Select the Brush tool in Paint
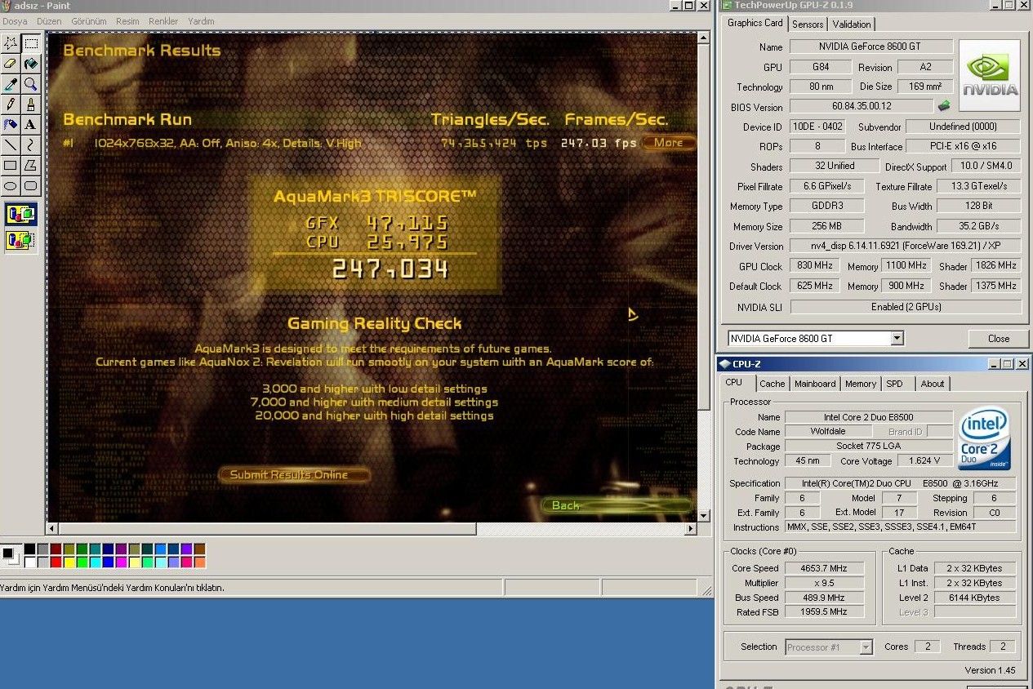Viewport: 1033px width, 689px height. pos(31,104)
